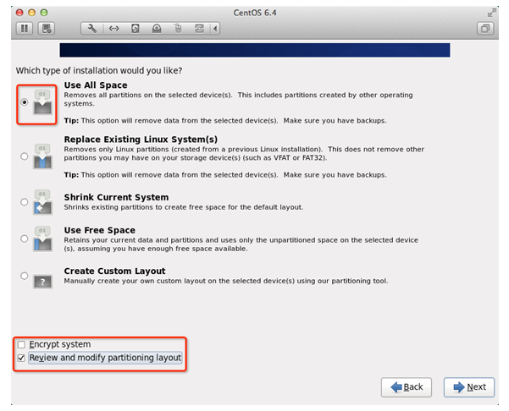Screen dimensions: 509x411
Task: Enter full screen using top-right arrows
Action: click(x=492, y=12)
